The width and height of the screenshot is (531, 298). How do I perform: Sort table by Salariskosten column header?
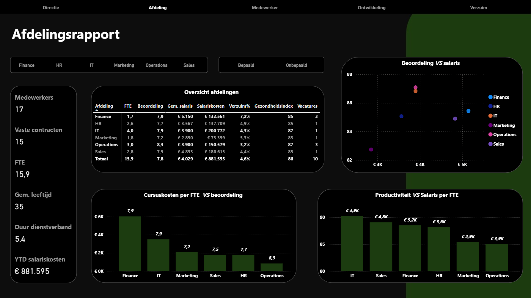tap(210, 106)
